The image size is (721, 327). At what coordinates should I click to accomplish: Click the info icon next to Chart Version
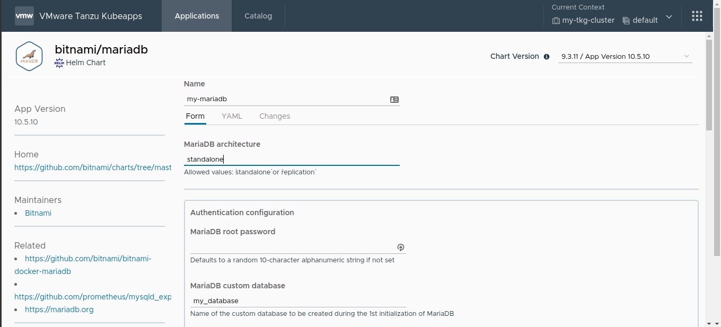[x=547, y=56]
